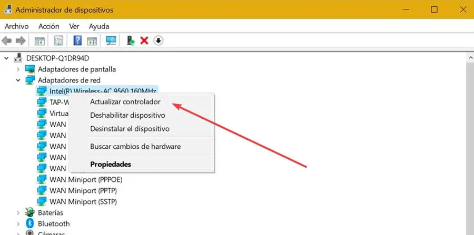Collapse the Adaptadores de red node
The height and width of the screenshot is (235, 474).
tap(18, 80)
